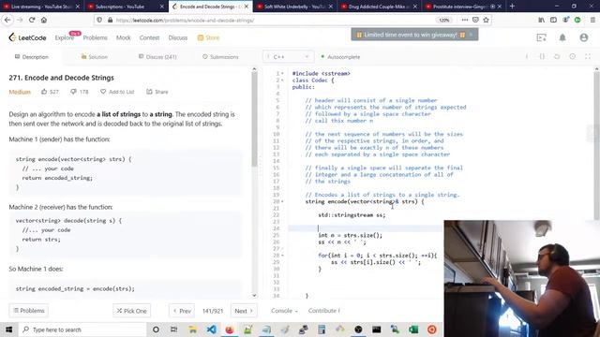The image size is (600, 337).
Task: Go to the Mock section
Action: click(x=123, y=37)
